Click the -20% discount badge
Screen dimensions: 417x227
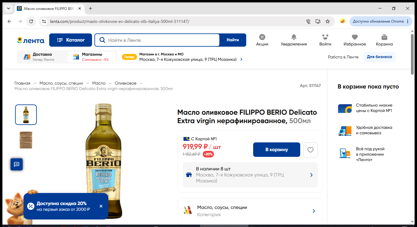[208, 154]
